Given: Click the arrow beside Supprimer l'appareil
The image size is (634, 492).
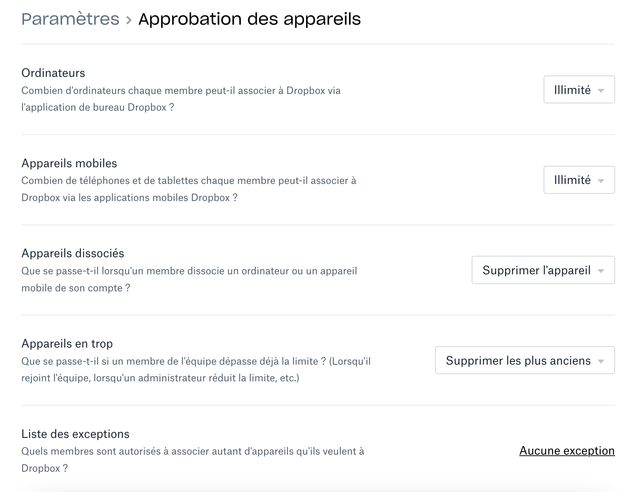Looking at the screenshot, I should click(601, 271).
